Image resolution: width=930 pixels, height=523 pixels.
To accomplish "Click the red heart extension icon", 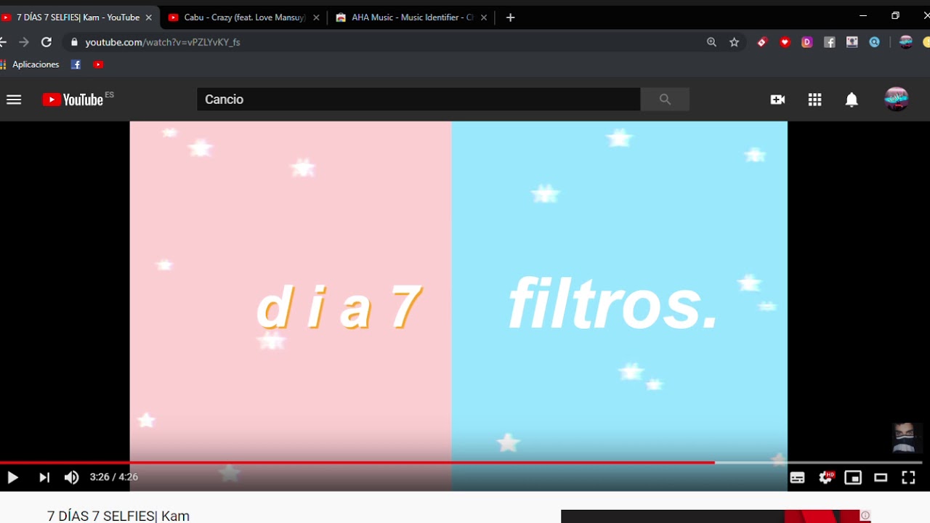I will (785, 42).
